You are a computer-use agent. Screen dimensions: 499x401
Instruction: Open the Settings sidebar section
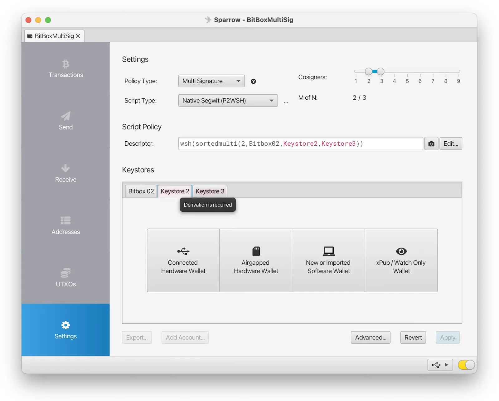(65, 330)
